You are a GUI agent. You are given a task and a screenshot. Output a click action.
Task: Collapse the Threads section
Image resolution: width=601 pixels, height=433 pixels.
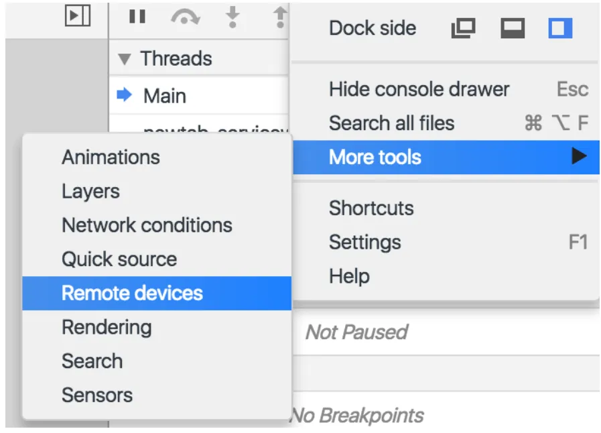pos(125,60)
